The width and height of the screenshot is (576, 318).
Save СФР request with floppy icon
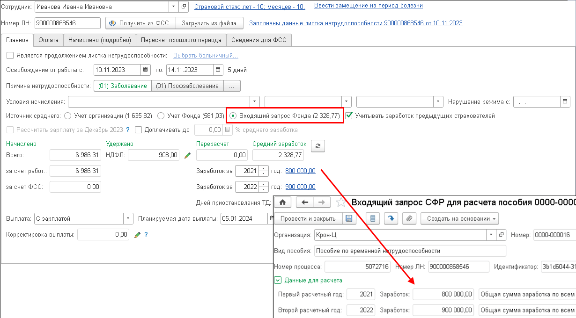348,218
